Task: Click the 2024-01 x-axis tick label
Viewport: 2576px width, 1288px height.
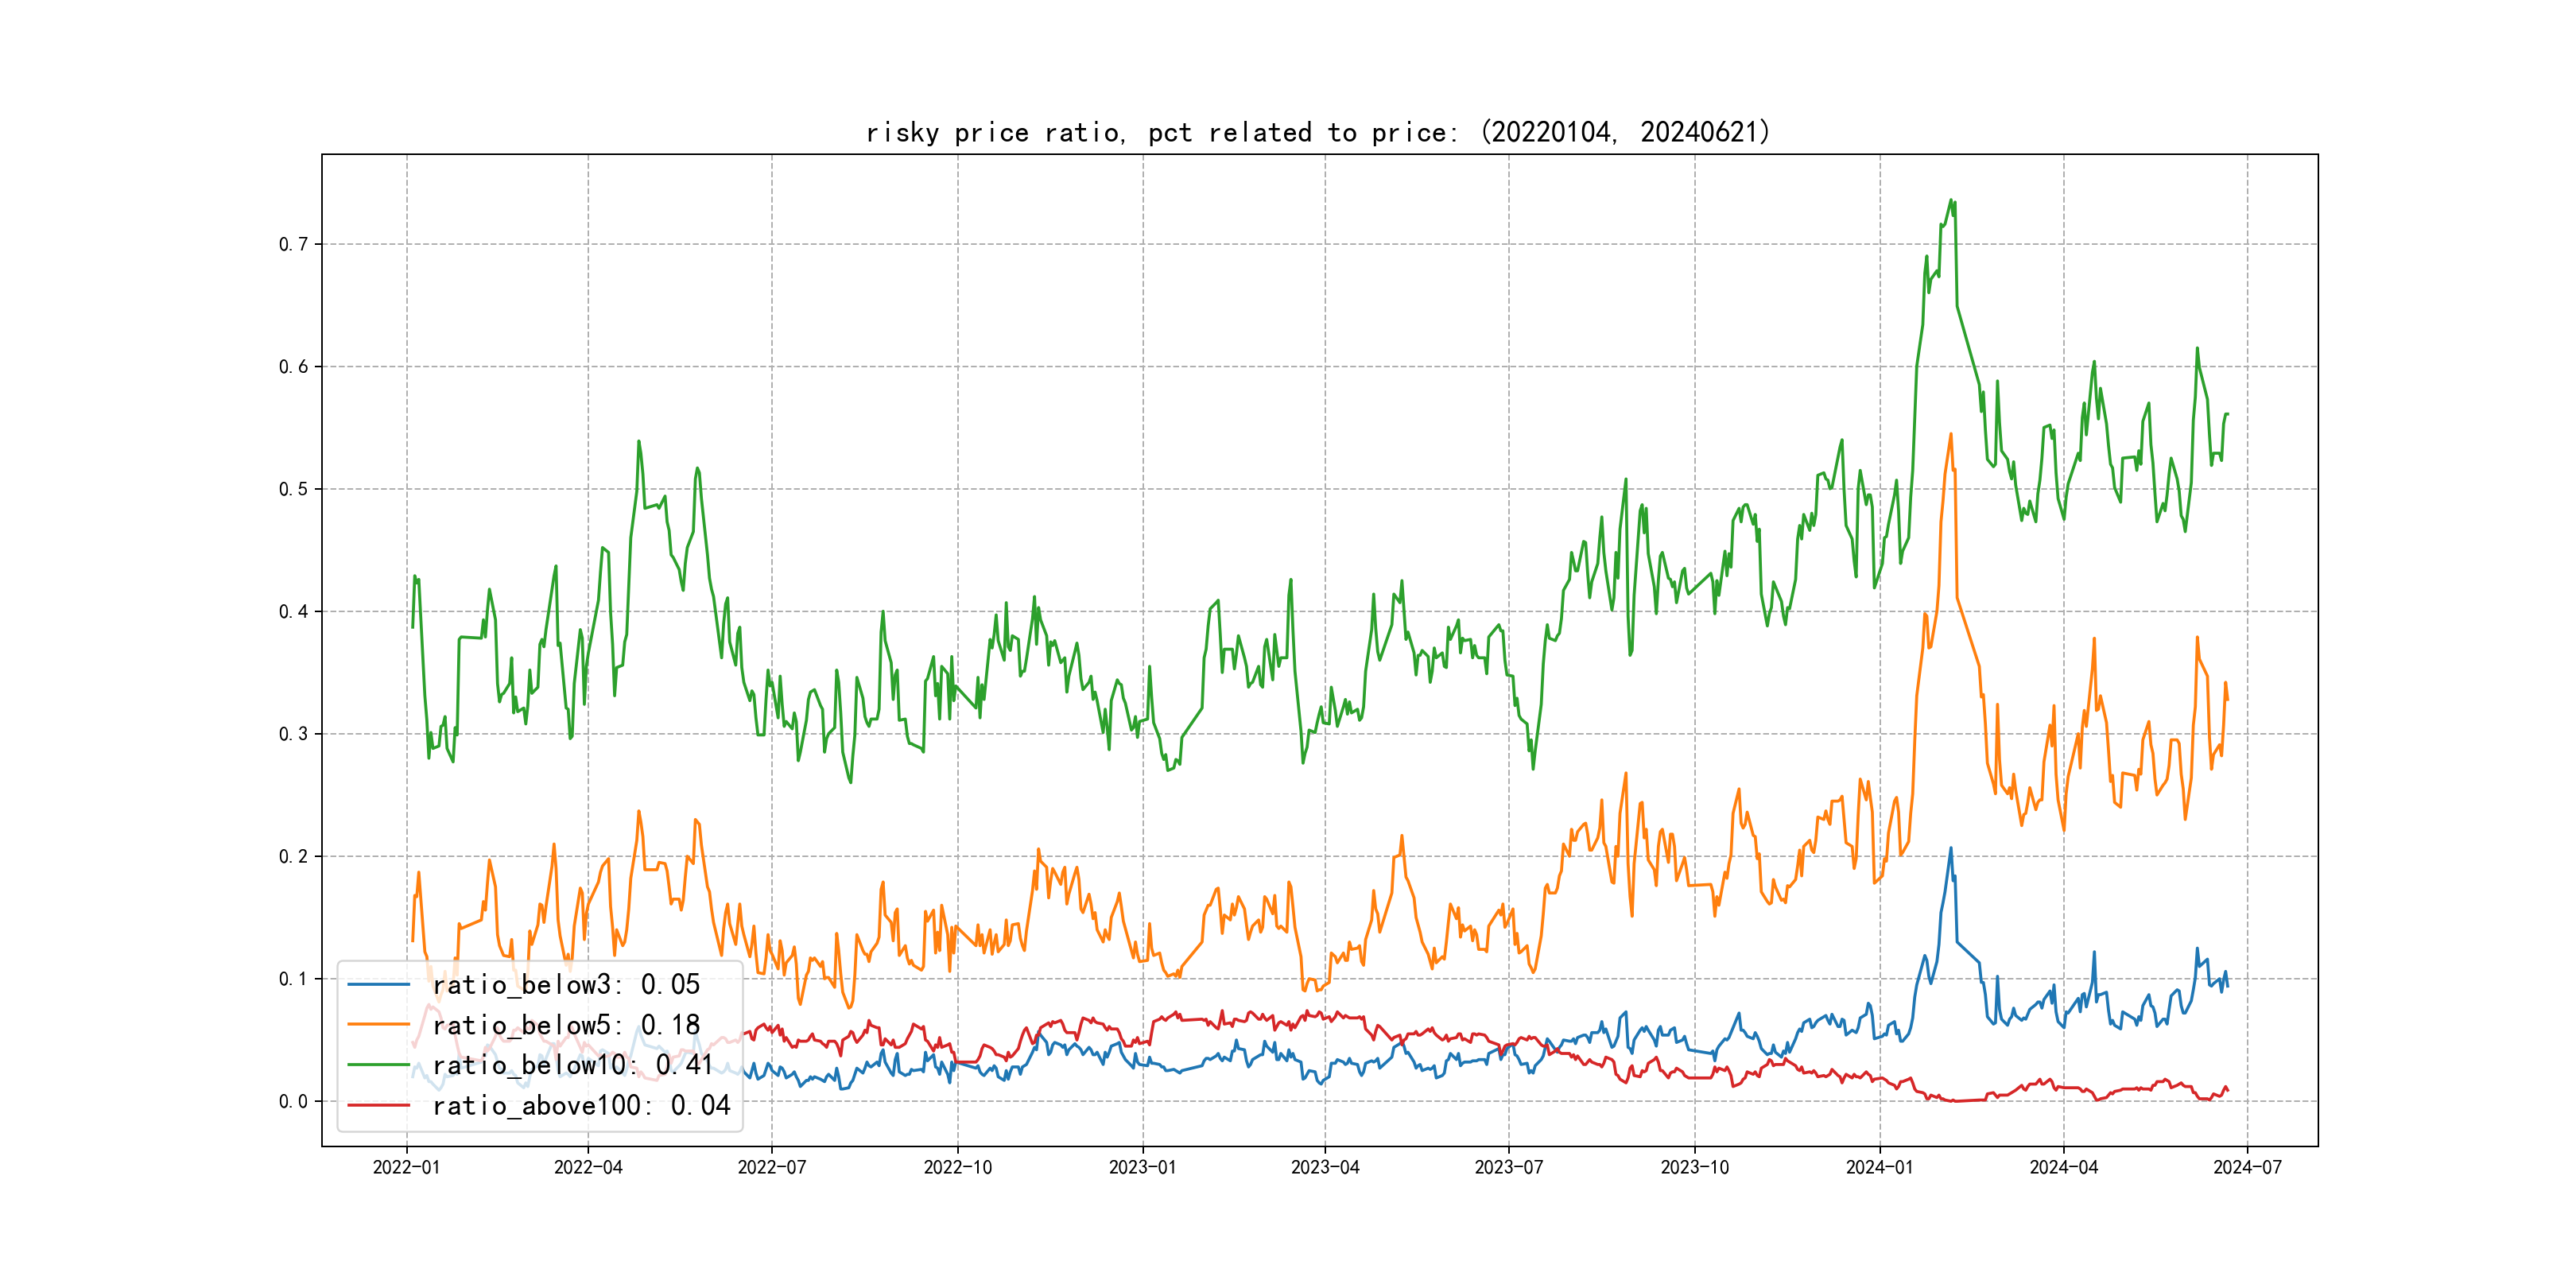Action: click(1879, 1167)
